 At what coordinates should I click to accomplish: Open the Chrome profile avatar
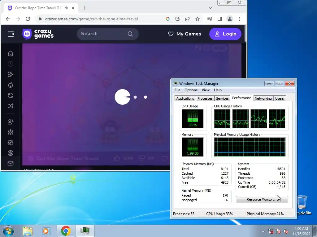(230, 19)
